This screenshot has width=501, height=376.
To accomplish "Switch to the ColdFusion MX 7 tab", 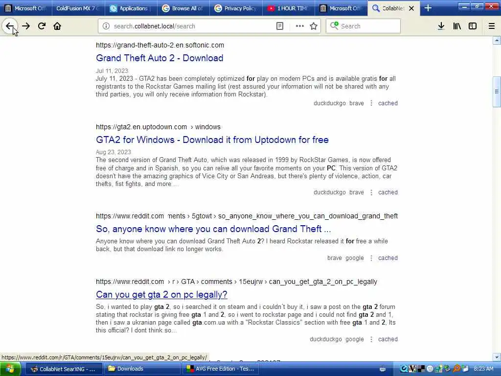I will click(77, 8).
